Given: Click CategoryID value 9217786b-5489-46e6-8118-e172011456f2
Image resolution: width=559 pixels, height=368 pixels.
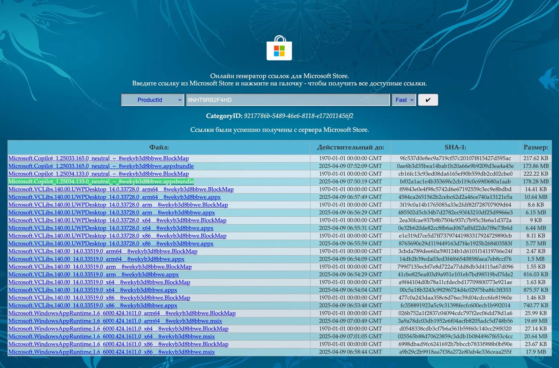Looking at the screenshot, I should 299,116.
